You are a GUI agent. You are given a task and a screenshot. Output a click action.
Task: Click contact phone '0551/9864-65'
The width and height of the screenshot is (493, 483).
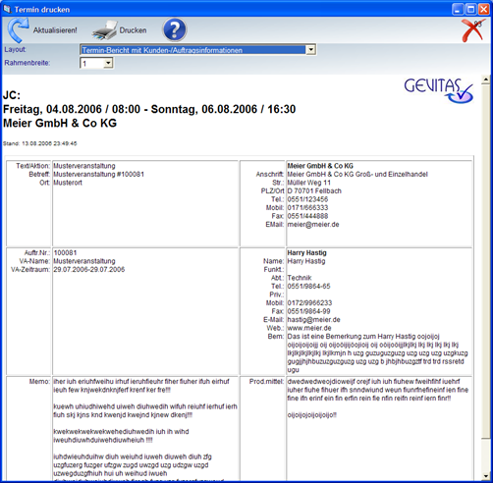[308, 286]
